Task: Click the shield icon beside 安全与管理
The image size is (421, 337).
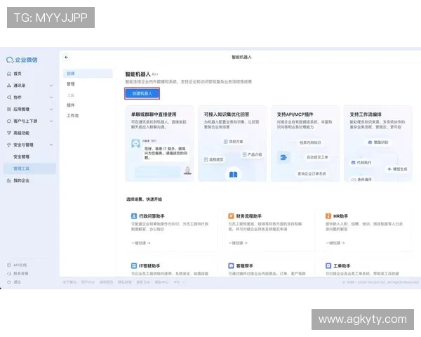Action: tap(9, 145)
